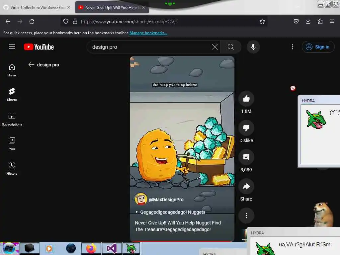Bookmark this page with the star icon

tap(262, 21)
